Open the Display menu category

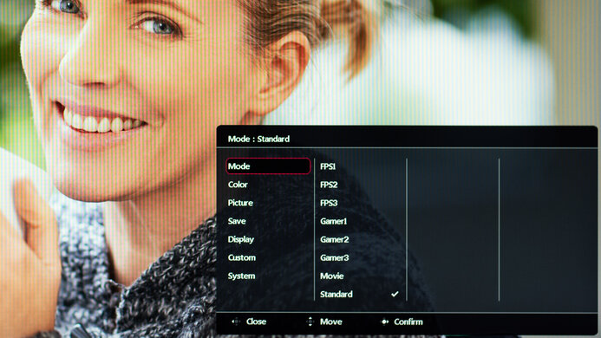pos(241,239)
